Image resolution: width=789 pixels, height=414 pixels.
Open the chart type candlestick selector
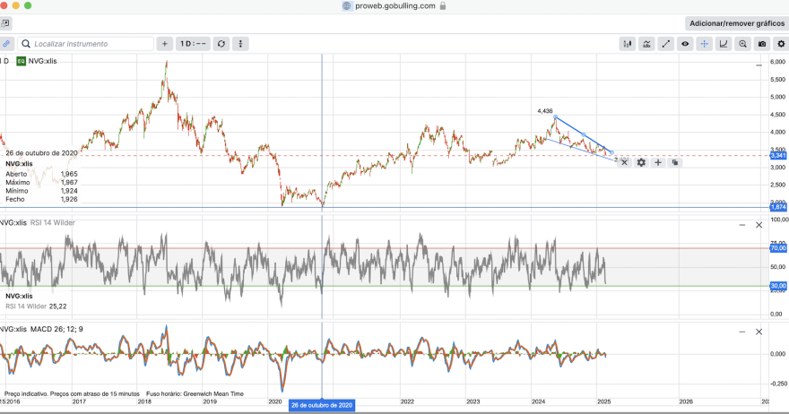[x=628, y=44]
